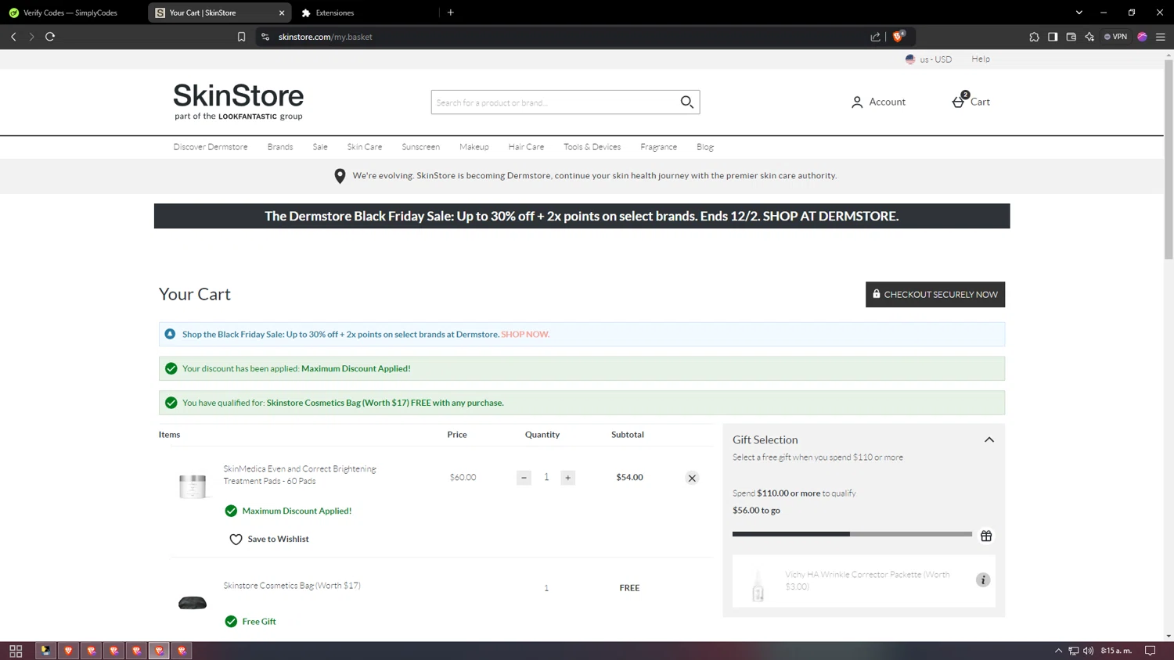Open Leo AI sparkle icon
The image size is (1174, 660).
(x=1089, y=37)
